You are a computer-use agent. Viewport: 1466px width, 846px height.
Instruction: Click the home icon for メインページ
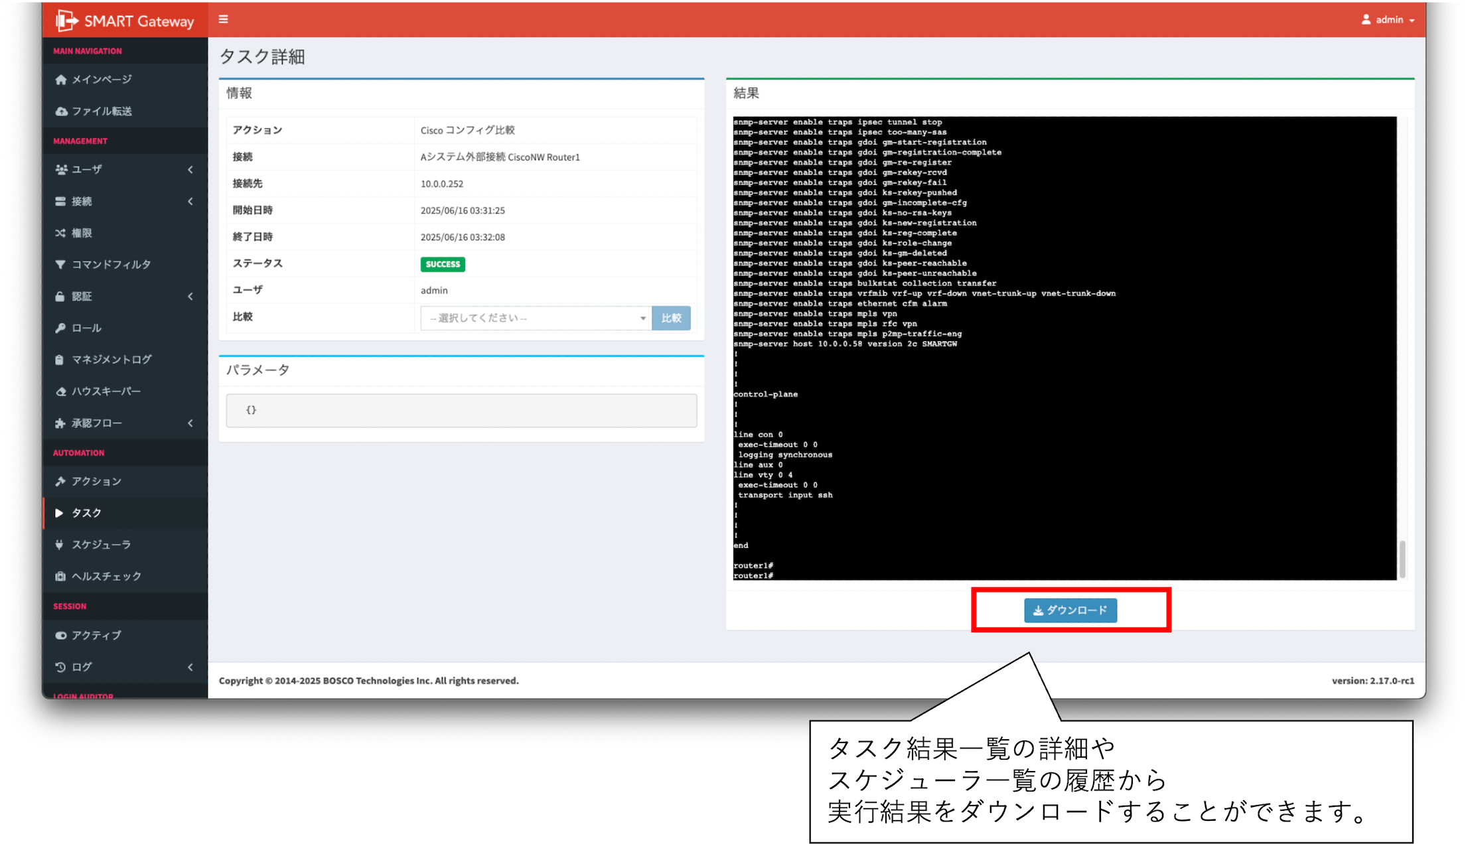[61, 80]
